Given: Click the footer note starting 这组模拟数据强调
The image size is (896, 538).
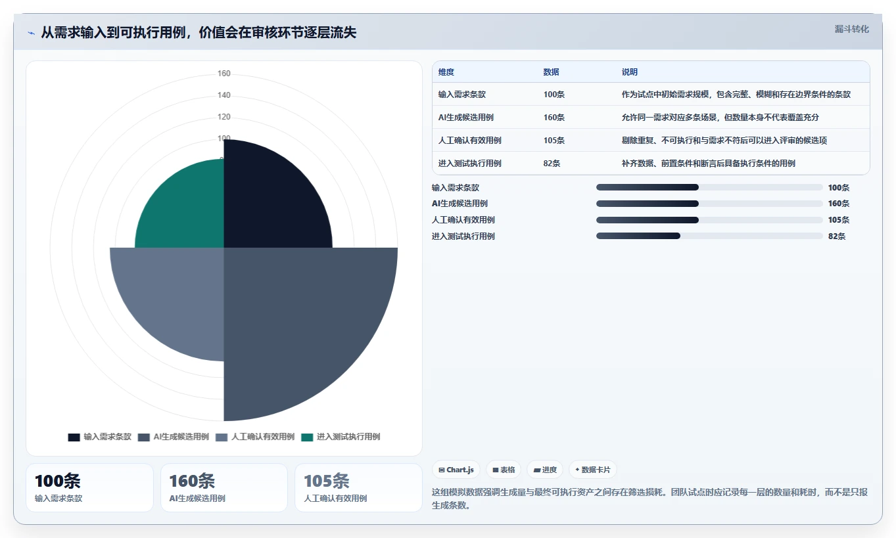Looking at the screenshot, I should [x=650, y=499].
